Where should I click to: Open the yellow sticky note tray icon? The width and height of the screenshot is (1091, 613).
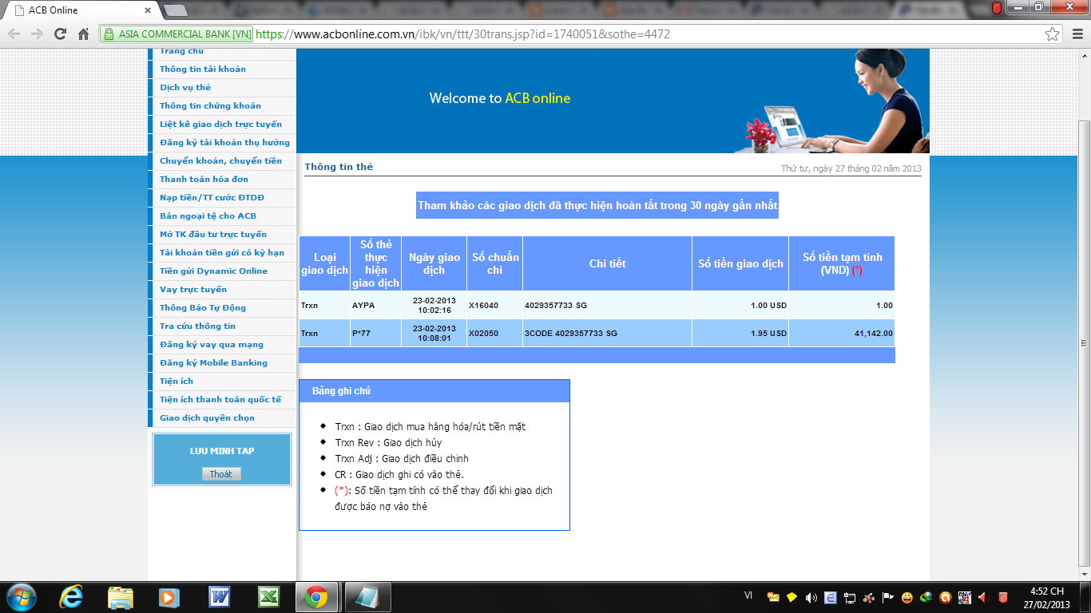pyautogui.click(x=792, y=597)
